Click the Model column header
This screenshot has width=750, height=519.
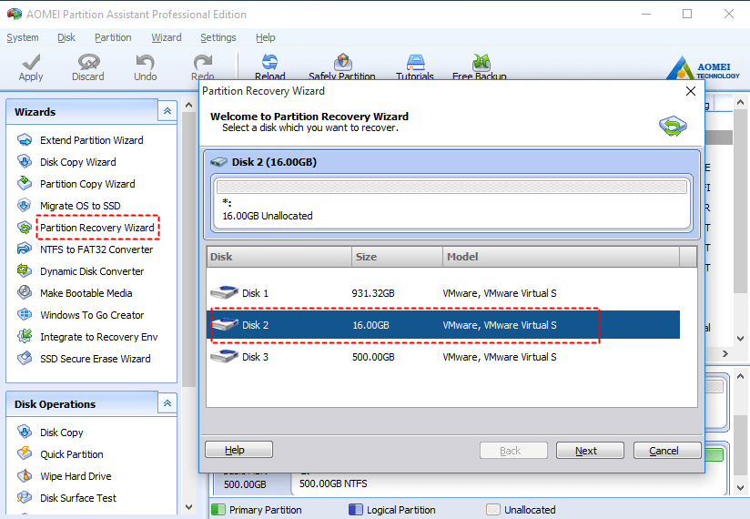[561, 257]
